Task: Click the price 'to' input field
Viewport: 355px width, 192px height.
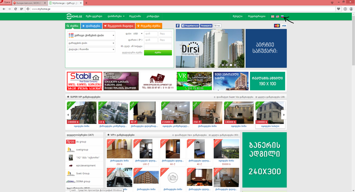Action: coord(165,34)
